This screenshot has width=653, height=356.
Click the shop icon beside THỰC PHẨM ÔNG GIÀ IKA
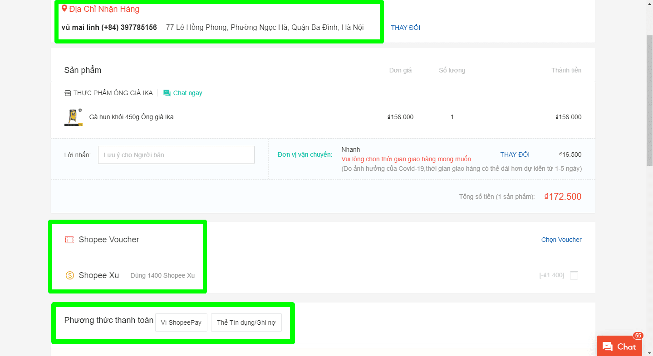[x=68, y=93]
